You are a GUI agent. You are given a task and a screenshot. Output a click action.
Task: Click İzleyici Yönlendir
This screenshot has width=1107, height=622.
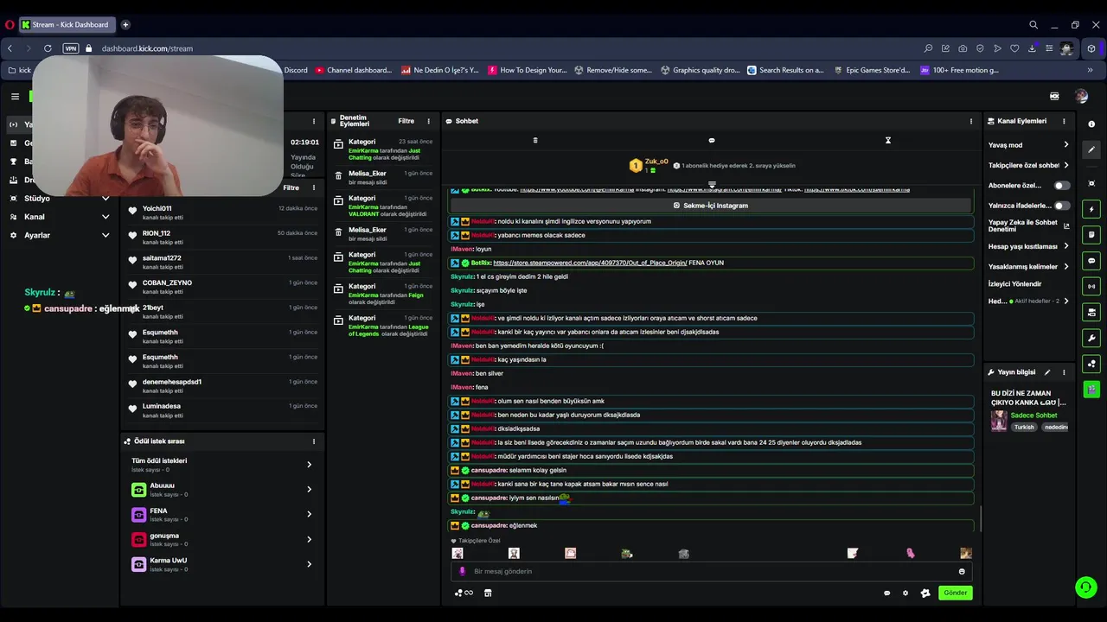pyautogui.click(x=1015, y=283)
